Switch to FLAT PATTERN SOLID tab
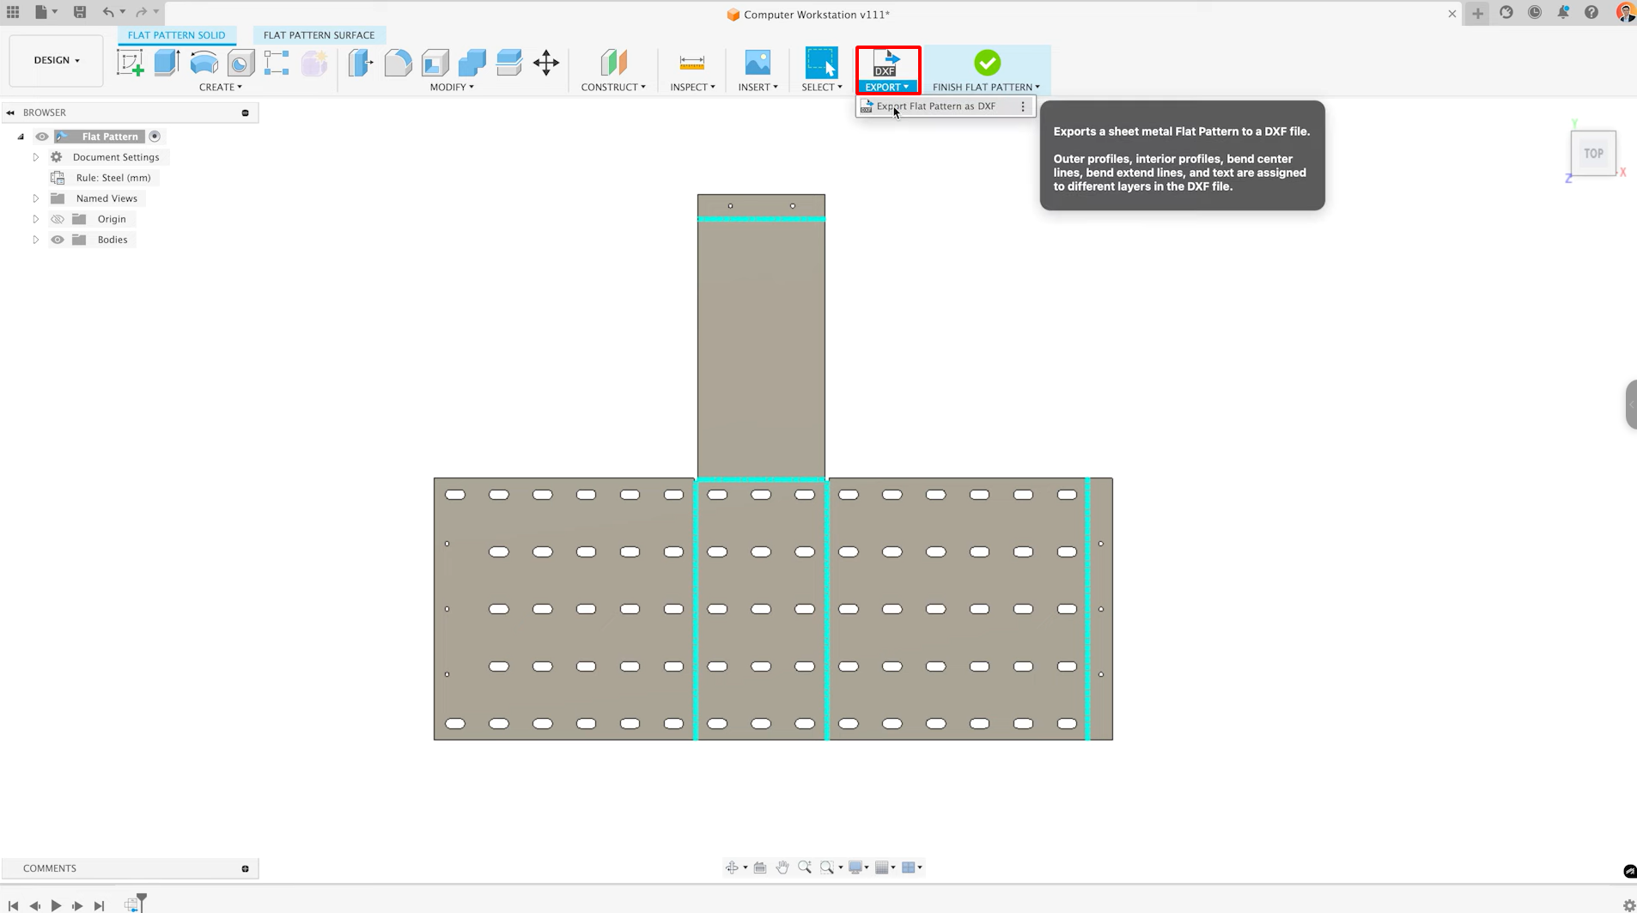The width and height of the screenshot is (1637, 913). tap(177, 35)
